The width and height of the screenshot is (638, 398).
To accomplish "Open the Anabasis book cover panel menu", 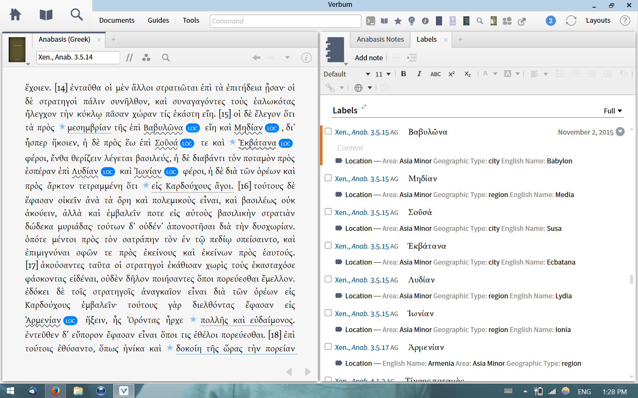I will tap(17, 50).
